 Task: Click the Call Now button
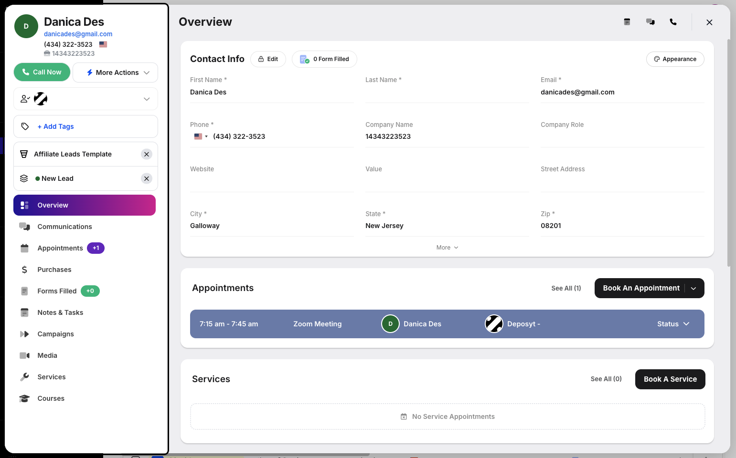click(42, 72)
